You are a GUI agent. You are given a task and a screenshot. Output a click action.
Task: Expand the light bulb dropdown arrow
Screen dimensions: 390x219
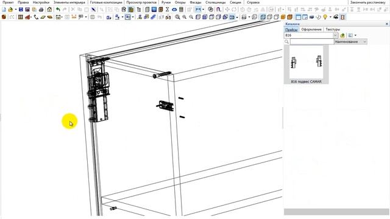pyautogui.click(x=330, y=17)
